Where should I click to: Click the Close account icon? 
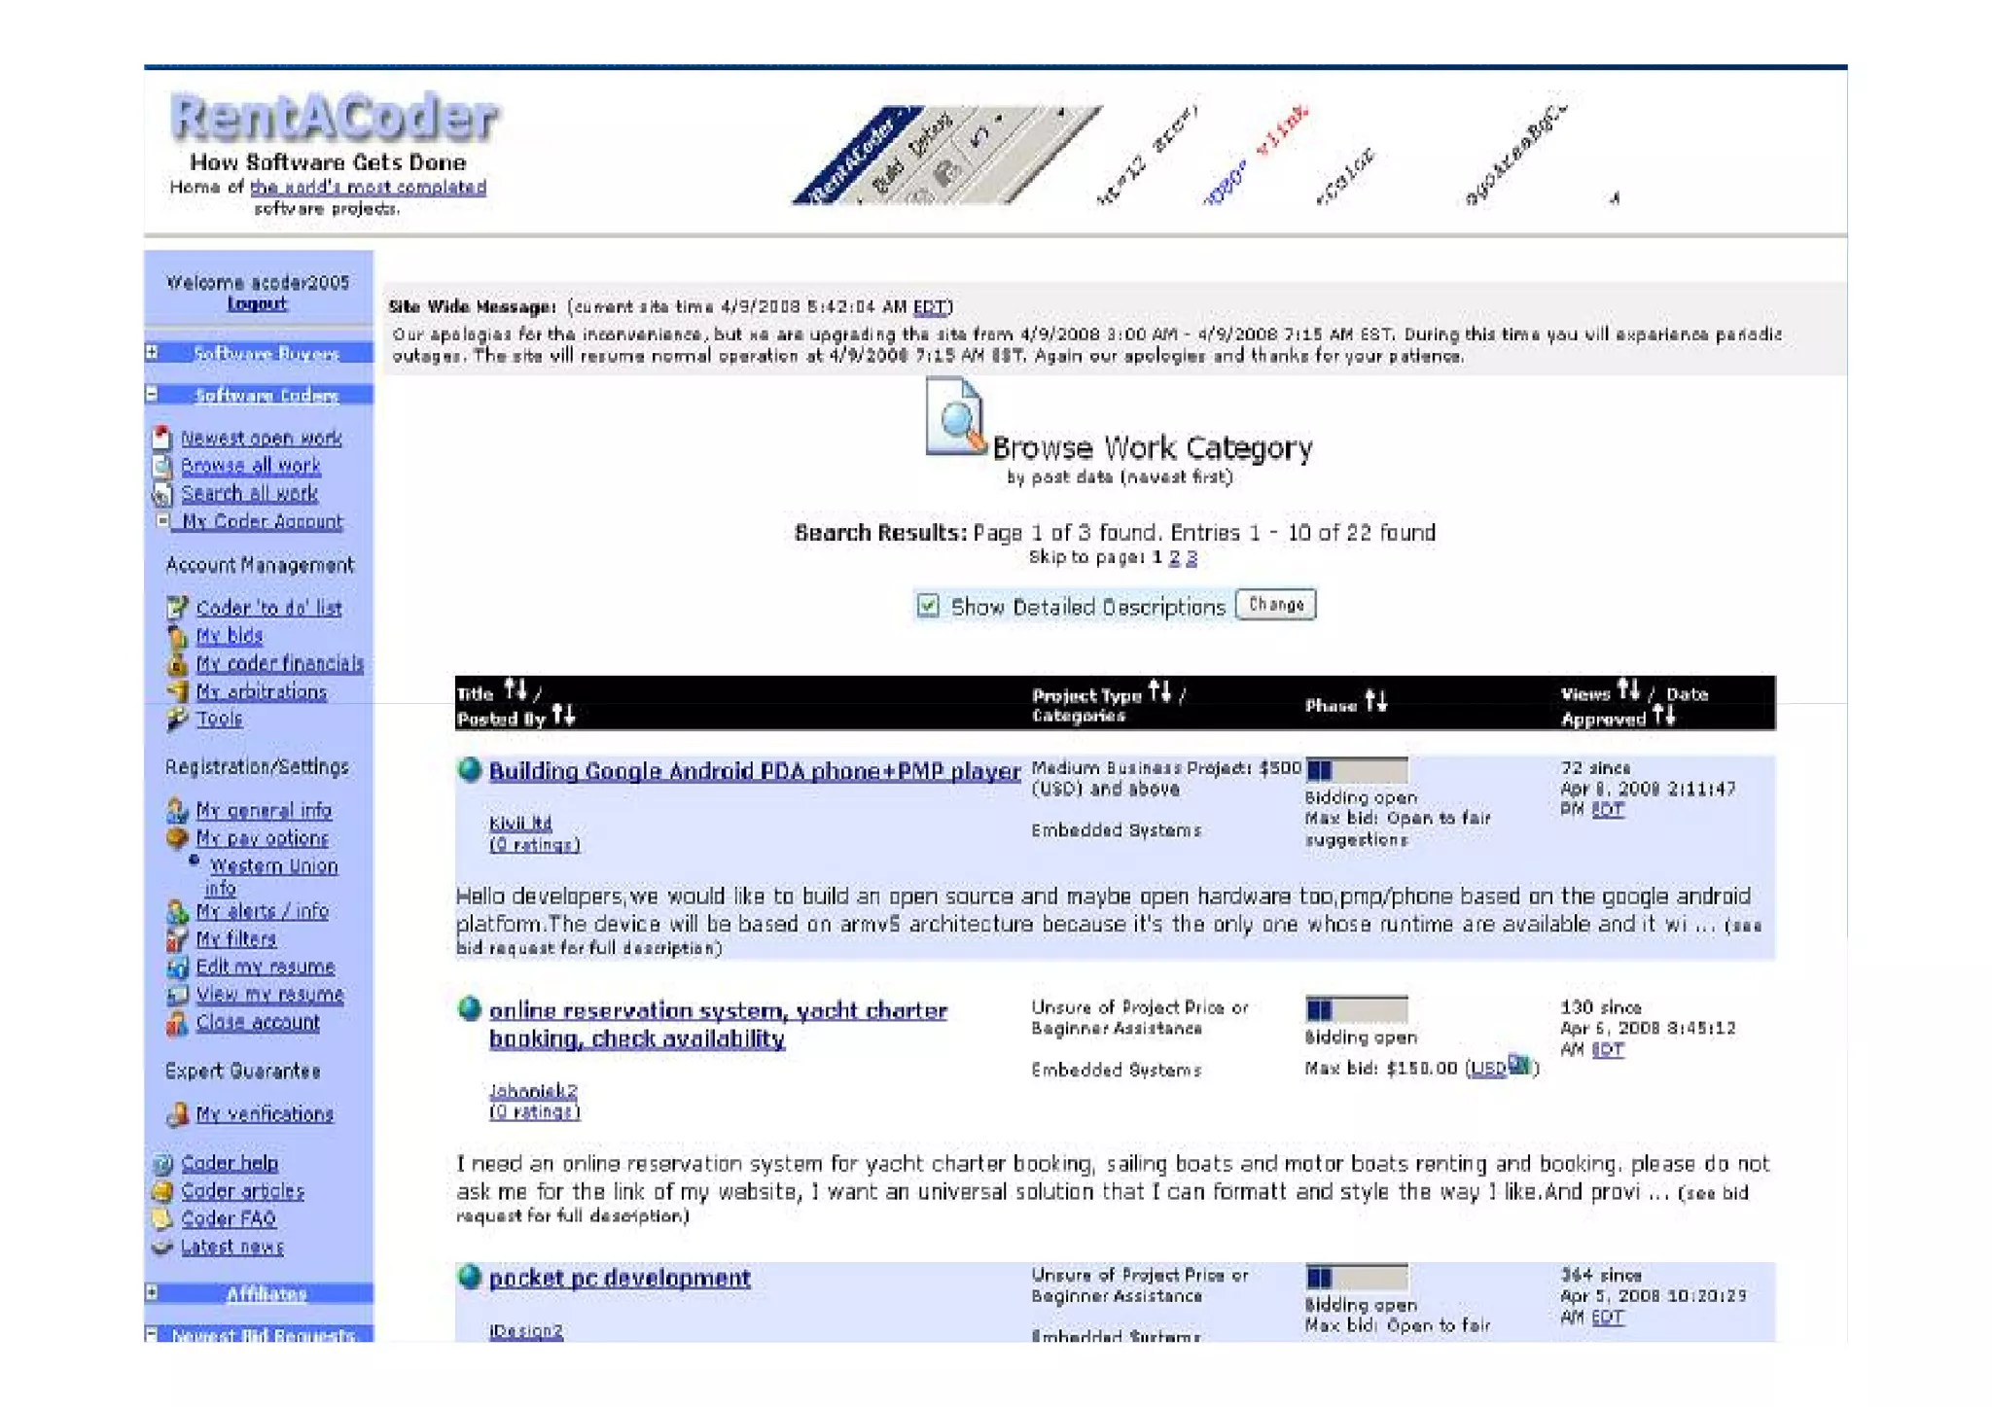177,1022
